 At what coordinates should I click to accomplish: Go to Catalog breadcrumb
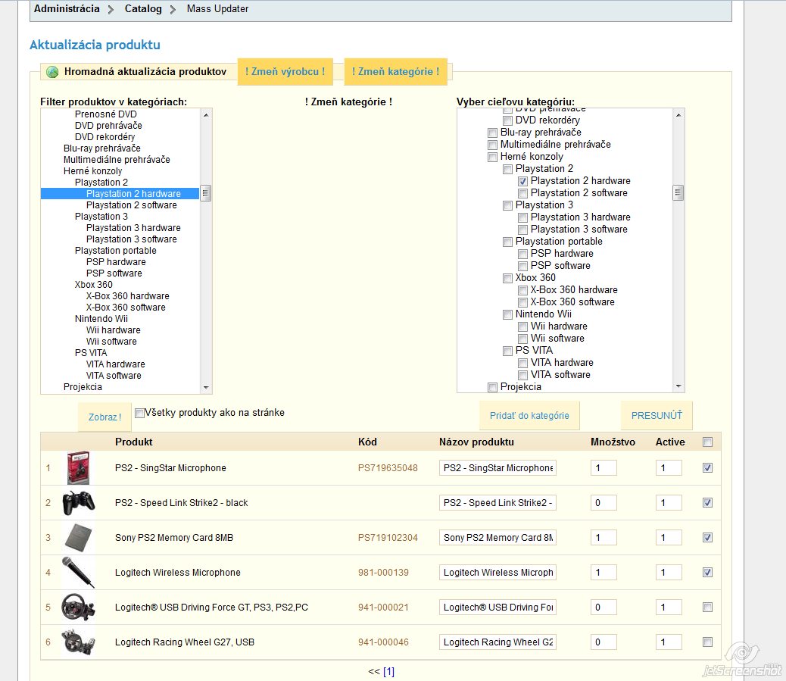143,8
